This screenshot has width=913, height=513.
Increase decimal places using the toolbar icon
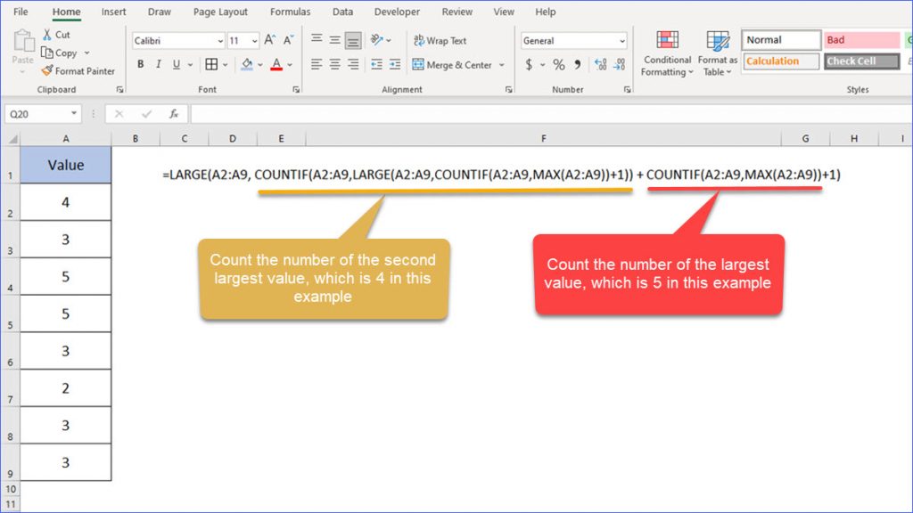600,64
